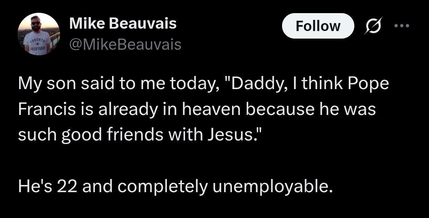Click Mike Beauvais's profile avatar
Viewport: 429px width, 218px height.
point(39,34)
